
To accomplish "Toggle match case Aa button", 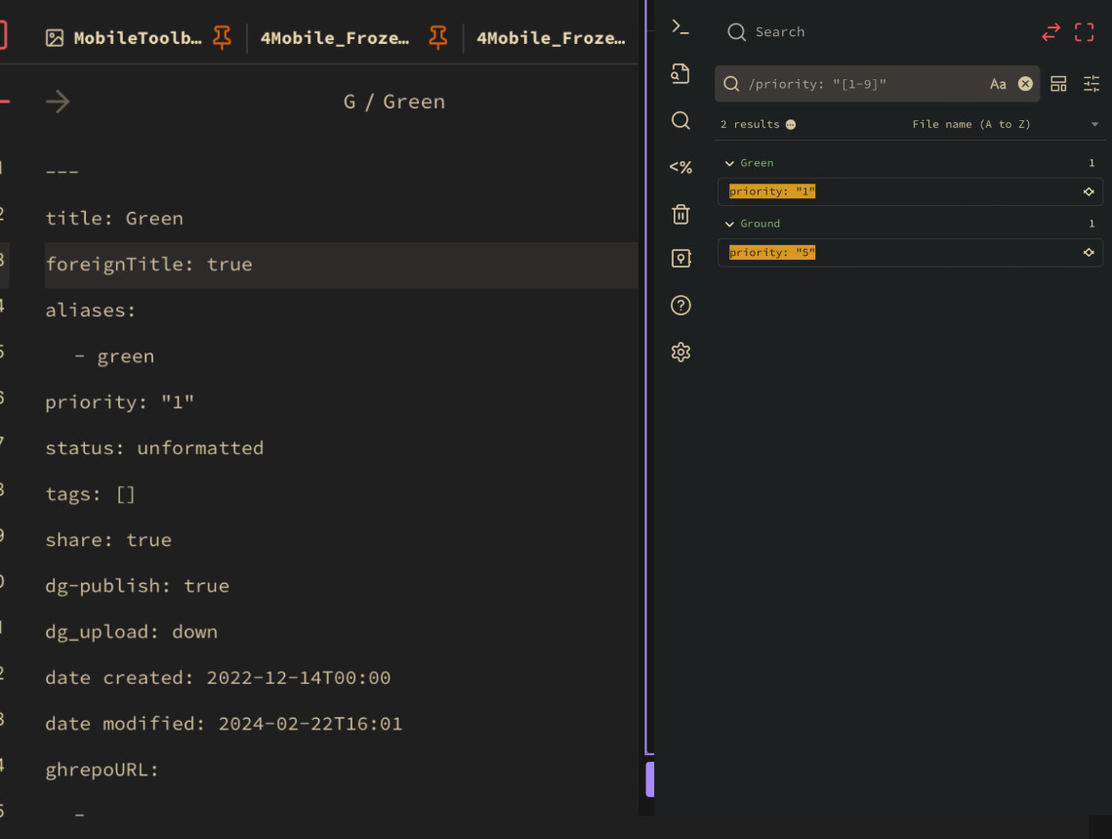I will coord(997,84).
